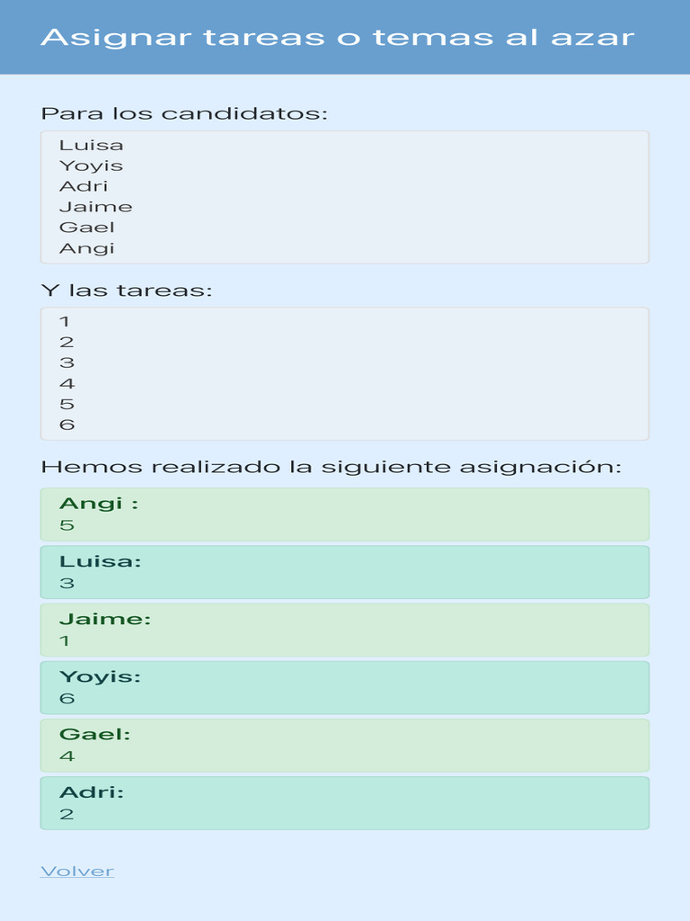Image resolution: width=690 pixels, height=921 pixels.
Task: Select the Luisa assignment result card
Action: tap(344, 572)
